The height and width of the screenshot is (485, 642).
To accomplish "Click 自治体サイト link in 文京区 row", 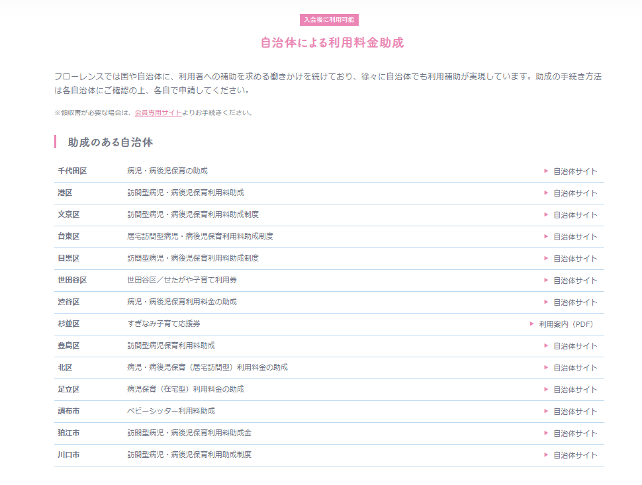I will (x=574, y=215).
